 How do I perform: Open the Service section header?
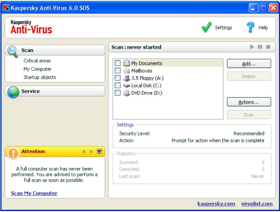(x=55, y=91)
